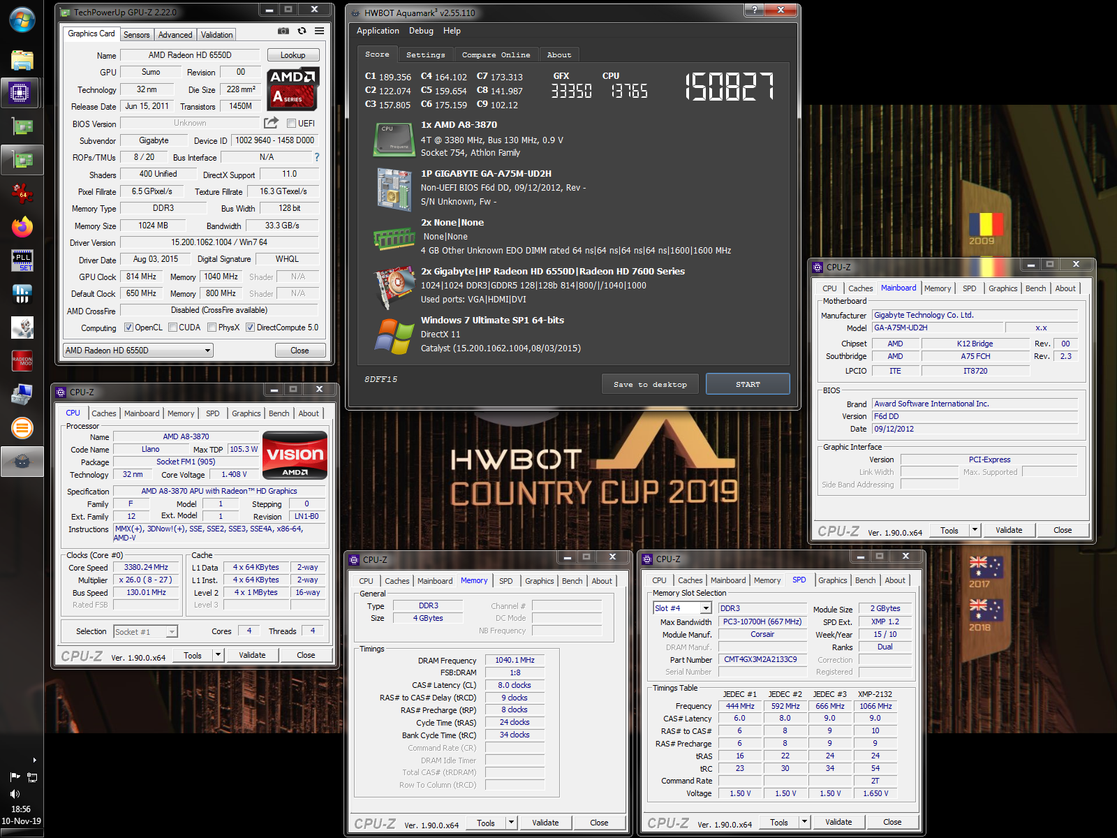Image resolution: width=1117 pixels, height=838 pixels.
Task: Click Close in CPU-Z SPD window
Action: click(x=892, y=822)
